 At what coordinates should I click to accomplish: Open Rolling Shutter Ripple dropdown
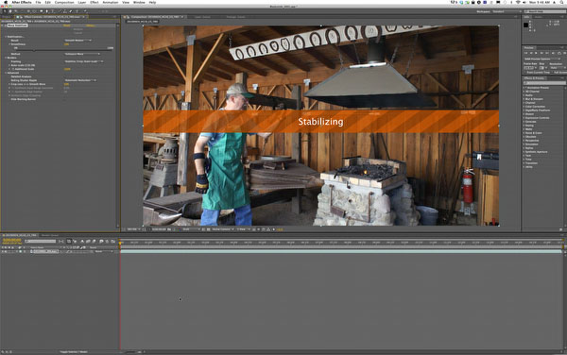pos(80,80)
